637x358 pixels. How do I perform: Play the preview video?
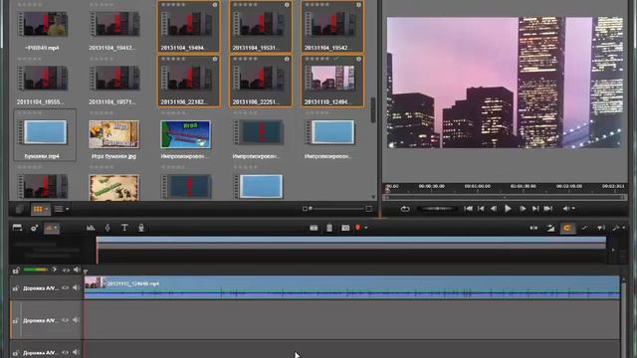508,209
